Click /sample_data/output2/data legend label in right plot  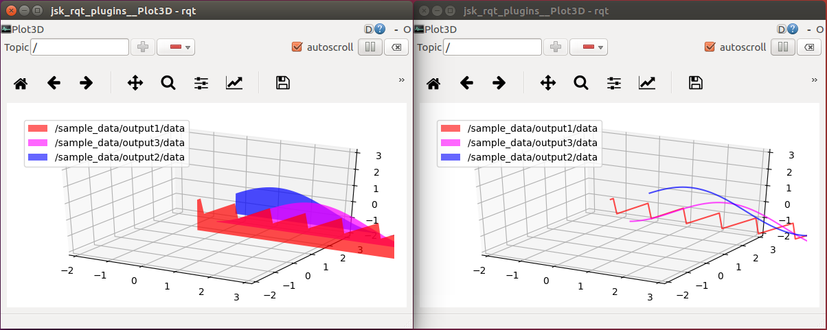(532, 157)
